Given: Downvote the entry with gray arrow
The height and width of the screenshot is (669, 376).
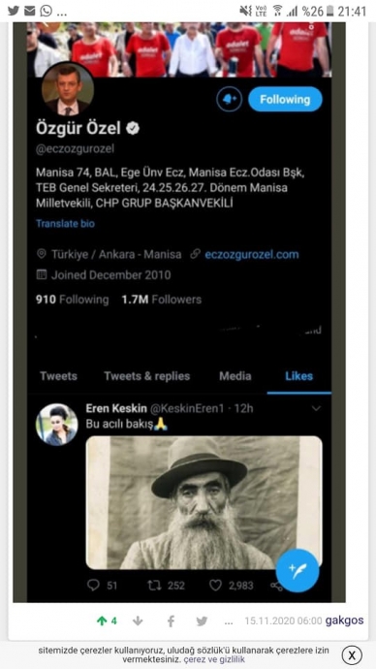Looking at the screenshot, I should point(138,621).
